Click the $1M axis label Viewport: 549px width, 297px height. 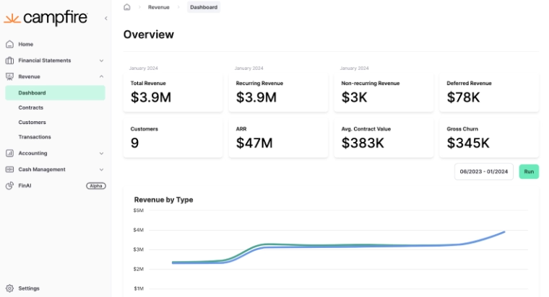point(138,288)
